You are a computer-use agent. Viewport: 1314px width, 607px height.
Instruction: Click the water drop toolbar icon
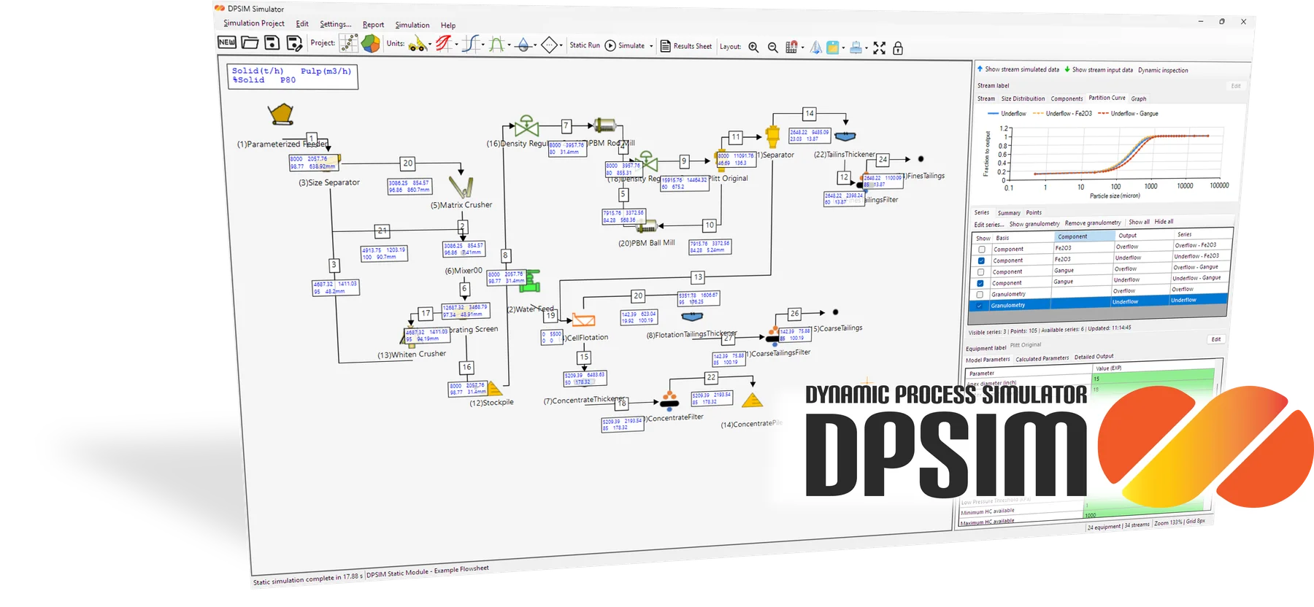click(523, 45)
